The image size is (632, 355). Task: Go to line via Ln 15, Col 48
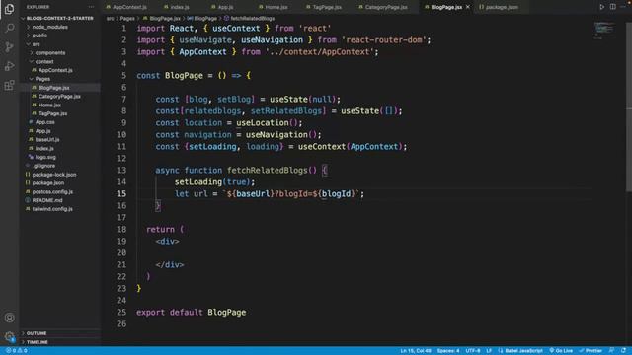416,351
